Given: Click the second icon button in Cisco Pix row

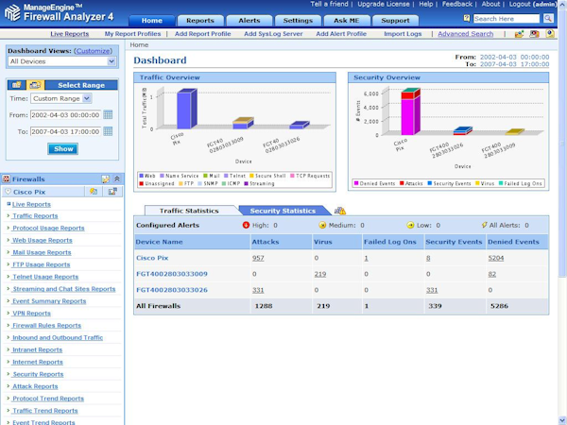Looking at the screenshot, I should 112,192.
